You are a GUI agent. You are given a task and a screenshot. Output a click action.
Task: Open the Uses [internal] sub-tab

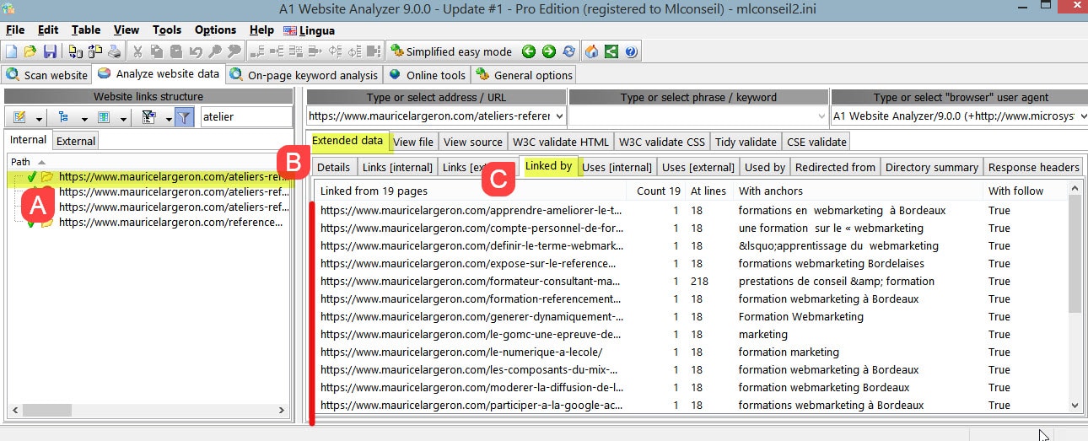point(617,167)
